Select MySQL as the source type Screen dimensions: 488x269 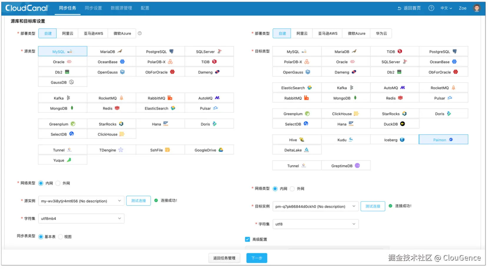point(63,51)
